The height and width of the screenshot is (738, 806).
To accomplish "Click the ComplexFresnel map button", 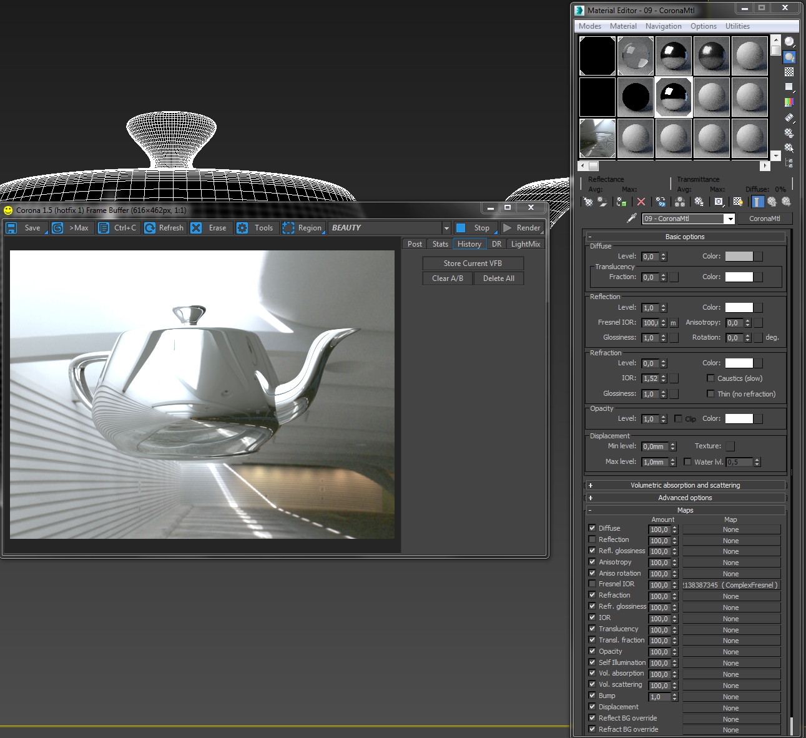I will click(x=731, y=585).
